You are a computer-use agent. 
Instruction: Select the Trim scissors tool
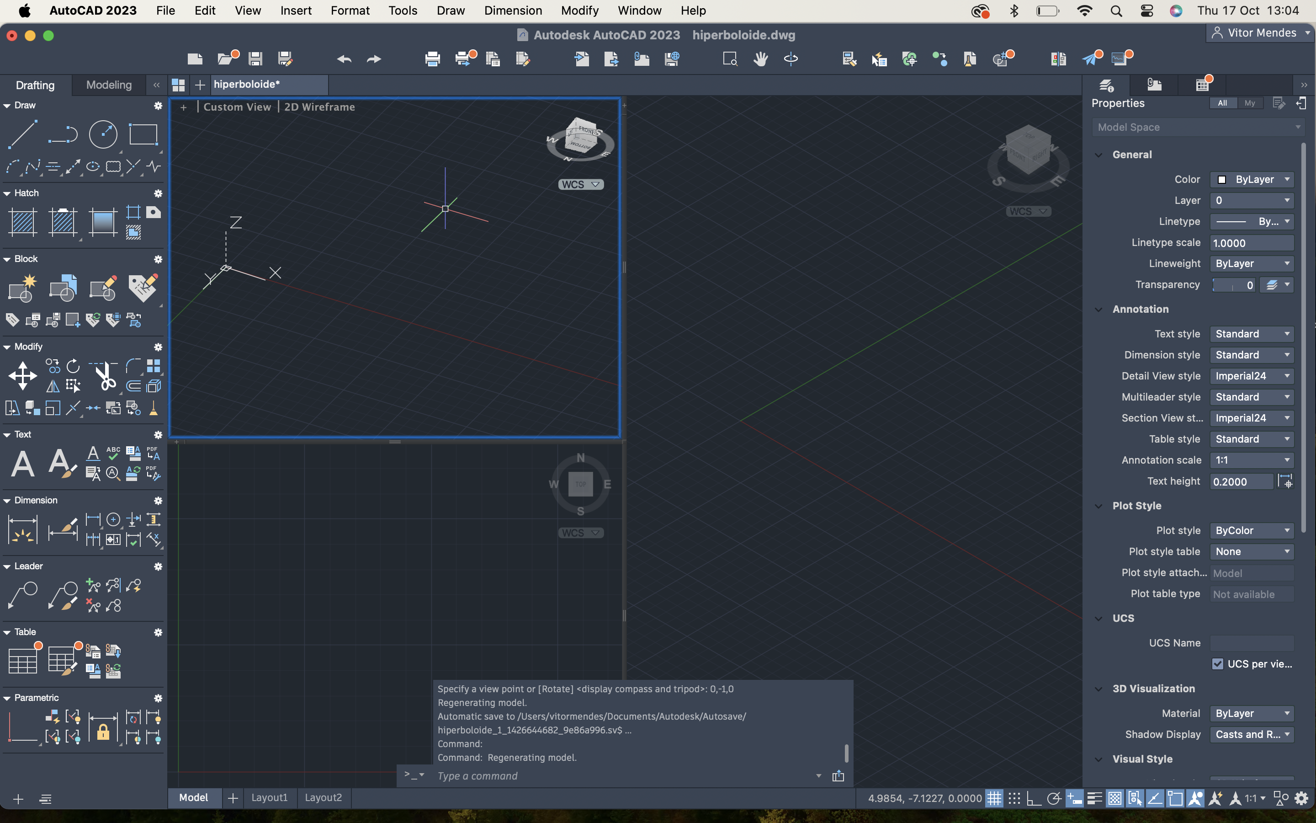coord(103,375)
